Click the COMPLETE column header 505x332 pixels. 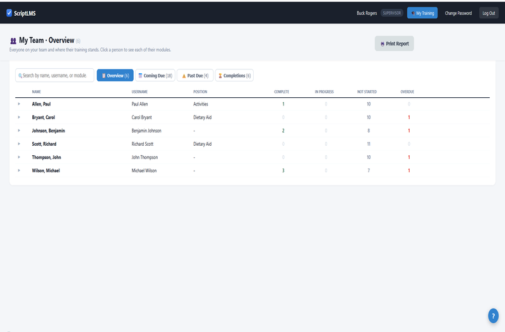tap(282, 92)
